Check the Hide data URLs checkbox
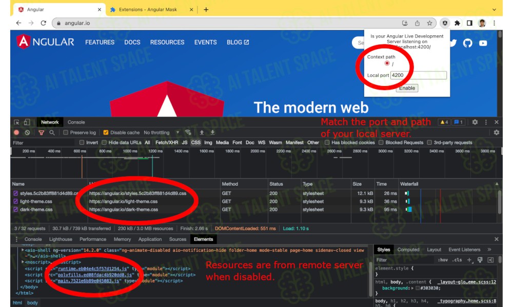513x307 pixels. [x=104, y=143]
